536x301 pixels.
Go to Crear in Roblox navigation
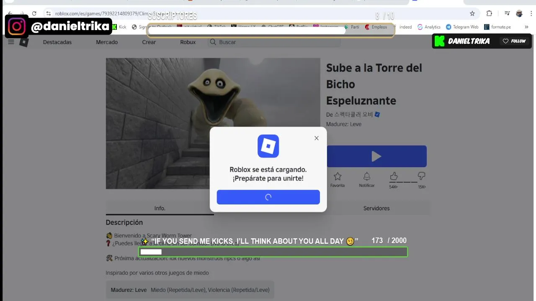[149, 42]
